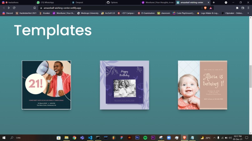Open the Windows notification center

pos(247,138)
